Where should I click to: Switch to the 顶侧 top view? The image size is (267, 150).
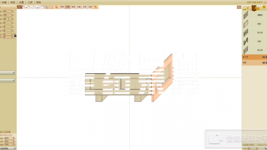[62, 7]
